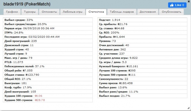The height and width of the screenshot is (111, 191).
Task: Open the Графики tab
Action: (x=12, y=12)
